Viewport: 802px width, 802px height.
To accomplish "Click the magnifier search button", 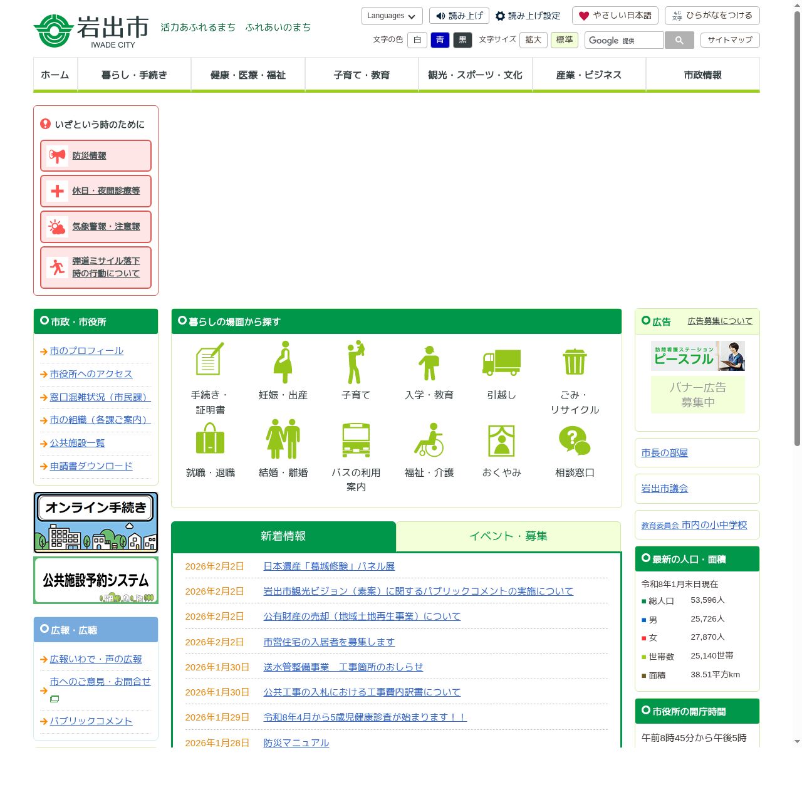I will click(x=679, y=40).
